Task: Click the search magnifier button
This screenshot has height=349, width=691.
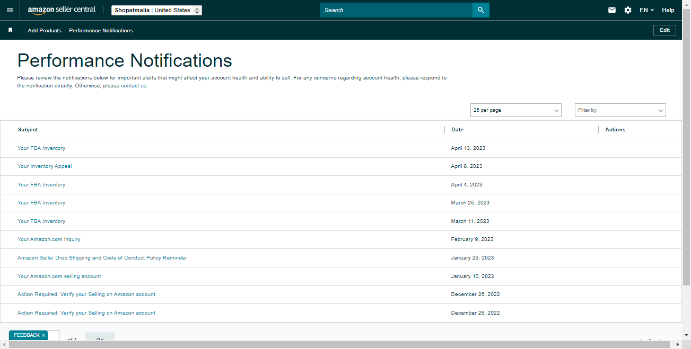Action: coord(481,10)
